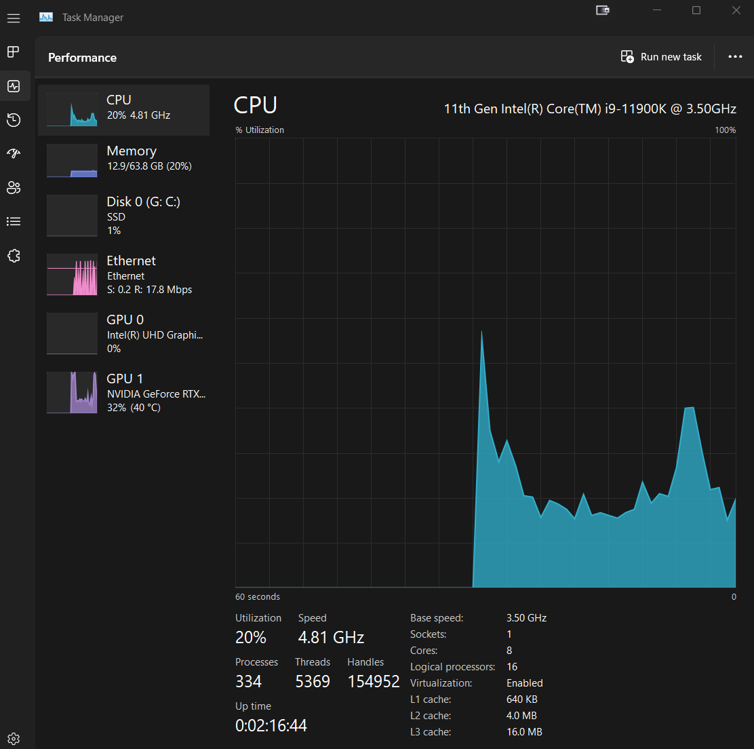This screenshot has height=749, width=754.
Task: Select the CPU performance item
Action: pos(123,110)
